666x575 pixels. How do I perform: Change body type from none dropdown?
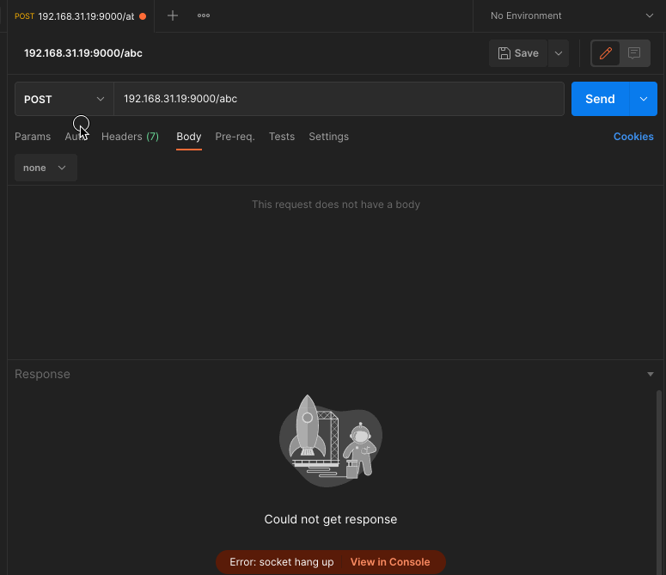pyautogui.click(x=46, y=168)
